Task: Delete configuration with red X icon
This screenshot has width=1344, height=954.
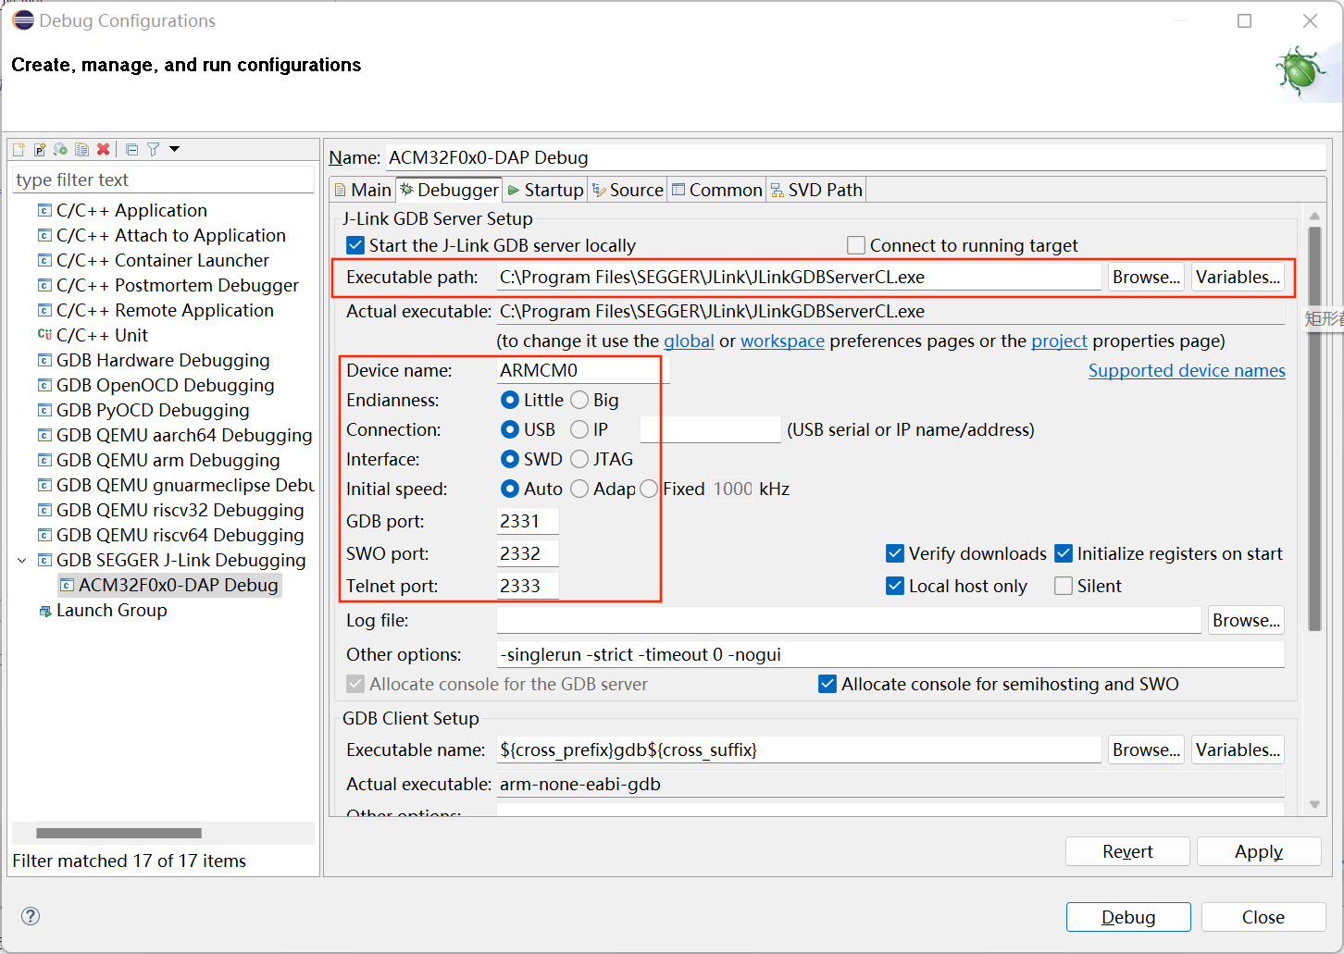Action: [x=104, y=149]
